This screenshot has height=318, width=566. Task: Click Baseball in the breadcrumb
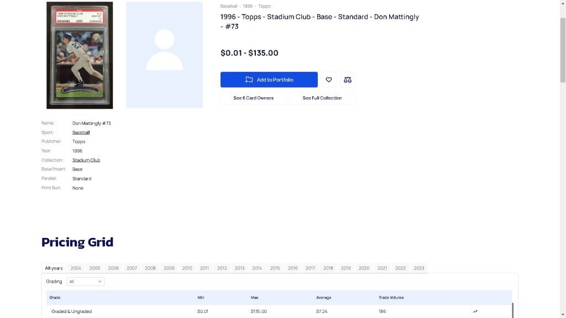pyautogui.click(x=228, y=6)
